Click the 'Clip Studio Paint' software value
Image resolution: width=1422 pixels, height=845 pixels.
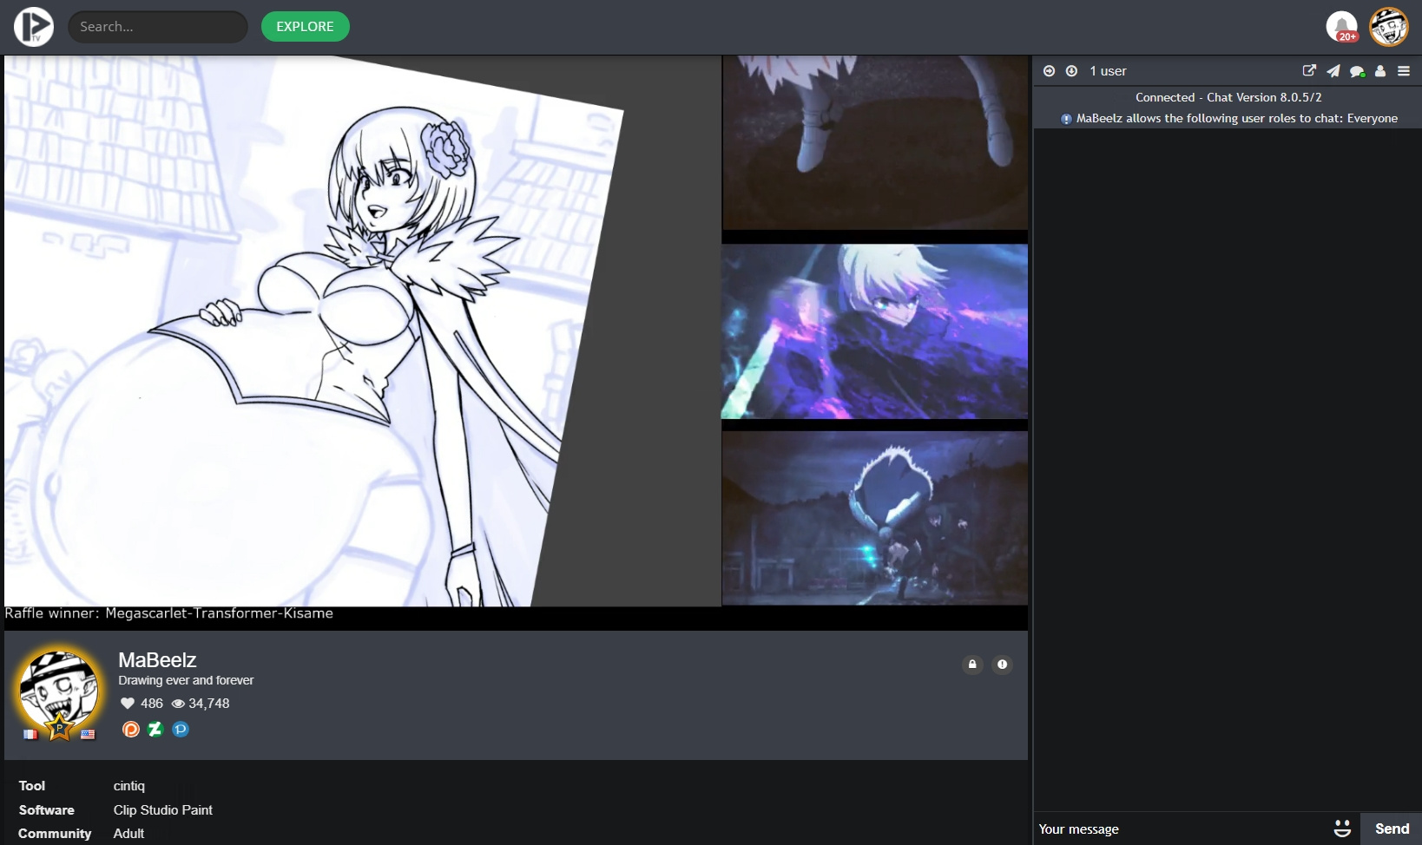[x=163, y=810]
